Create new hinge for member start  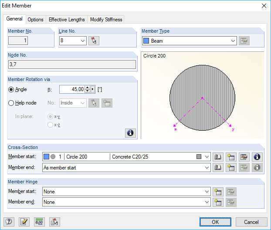(218, 192)
